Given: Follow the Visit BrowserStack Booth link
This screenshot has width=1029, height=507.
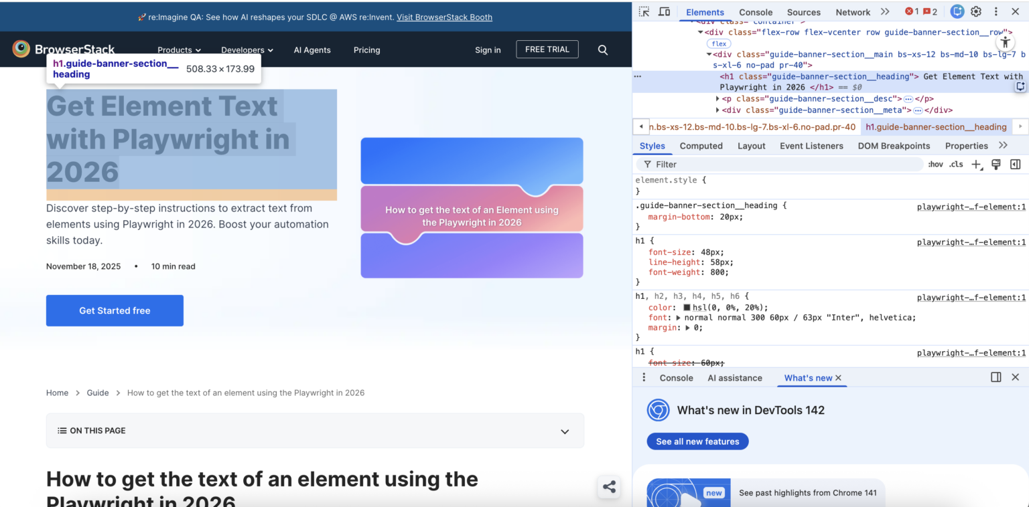Looking at the screenshot, I should pos(444,17).
